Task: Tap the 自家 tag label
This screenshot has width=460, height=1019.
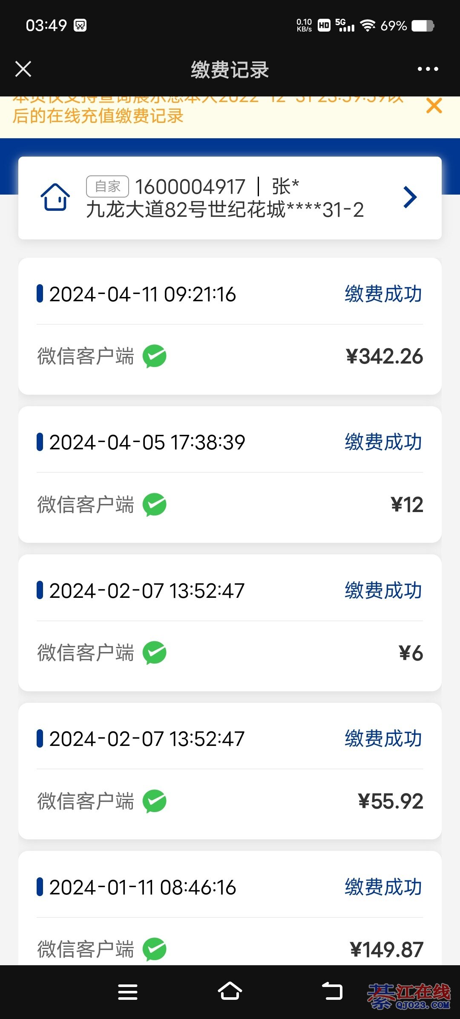Action: point(107,186)
